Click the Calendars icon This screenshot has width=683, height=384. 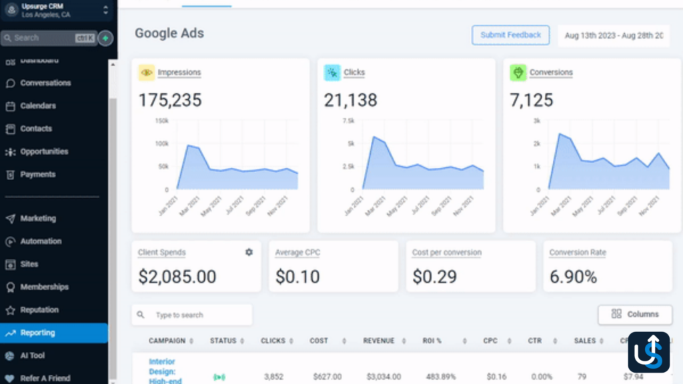11,106
